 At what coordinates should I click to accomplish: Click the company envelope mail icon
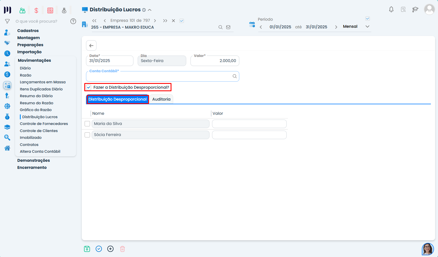(x=228, y=27)
